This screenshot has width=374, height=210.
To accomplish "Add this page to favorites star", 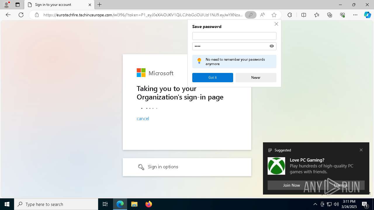I will pyautogui.click(x=274, y=15).
